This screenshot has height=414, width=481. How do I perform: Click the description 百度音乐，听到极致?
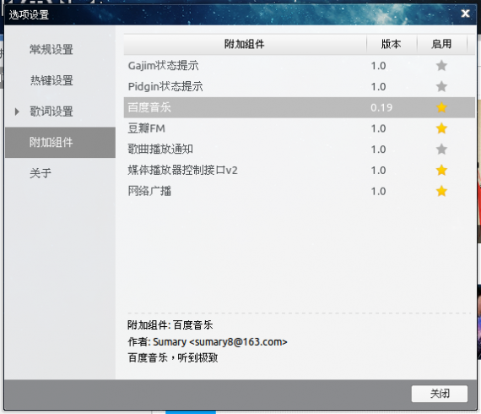pos(173,357)
